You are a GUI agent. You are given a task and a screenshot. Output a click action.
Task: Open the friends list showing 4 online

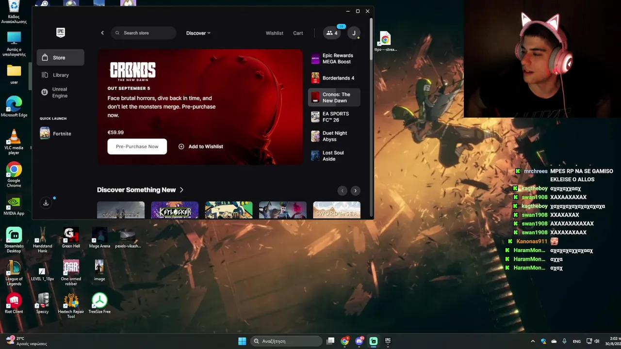tap(332, 33)
